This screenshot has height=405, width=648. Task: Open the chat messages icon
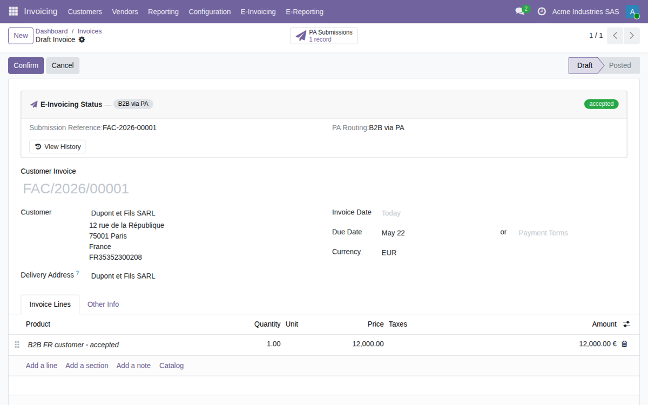click(520, 11)
